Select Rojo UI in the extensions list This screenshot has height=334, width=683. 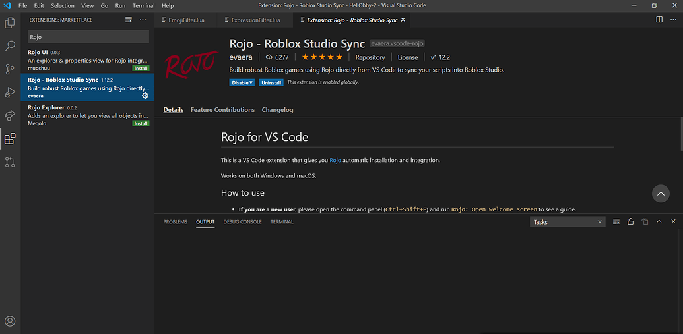point(87,60)
